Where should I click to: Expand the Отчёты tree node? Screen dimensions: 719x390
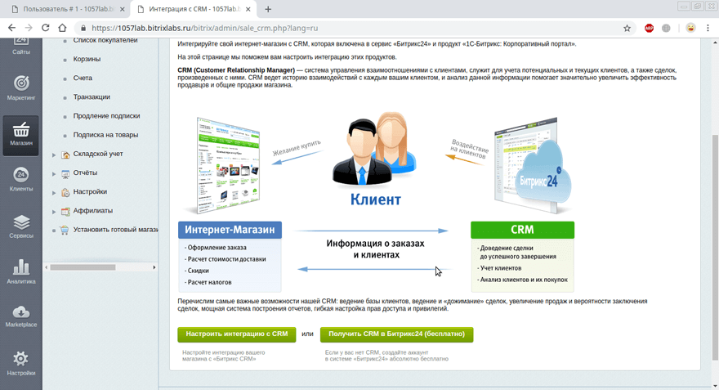pos(54,173)
